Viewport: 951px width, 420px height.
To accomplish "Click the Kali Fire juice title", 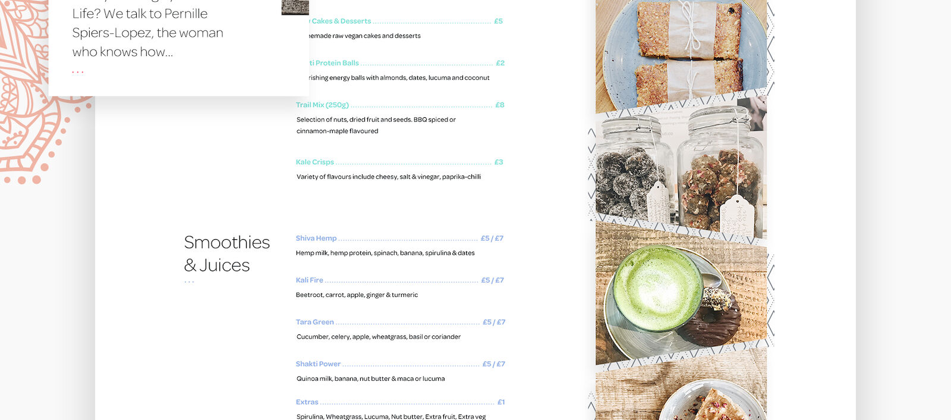I will coord(310,280).
